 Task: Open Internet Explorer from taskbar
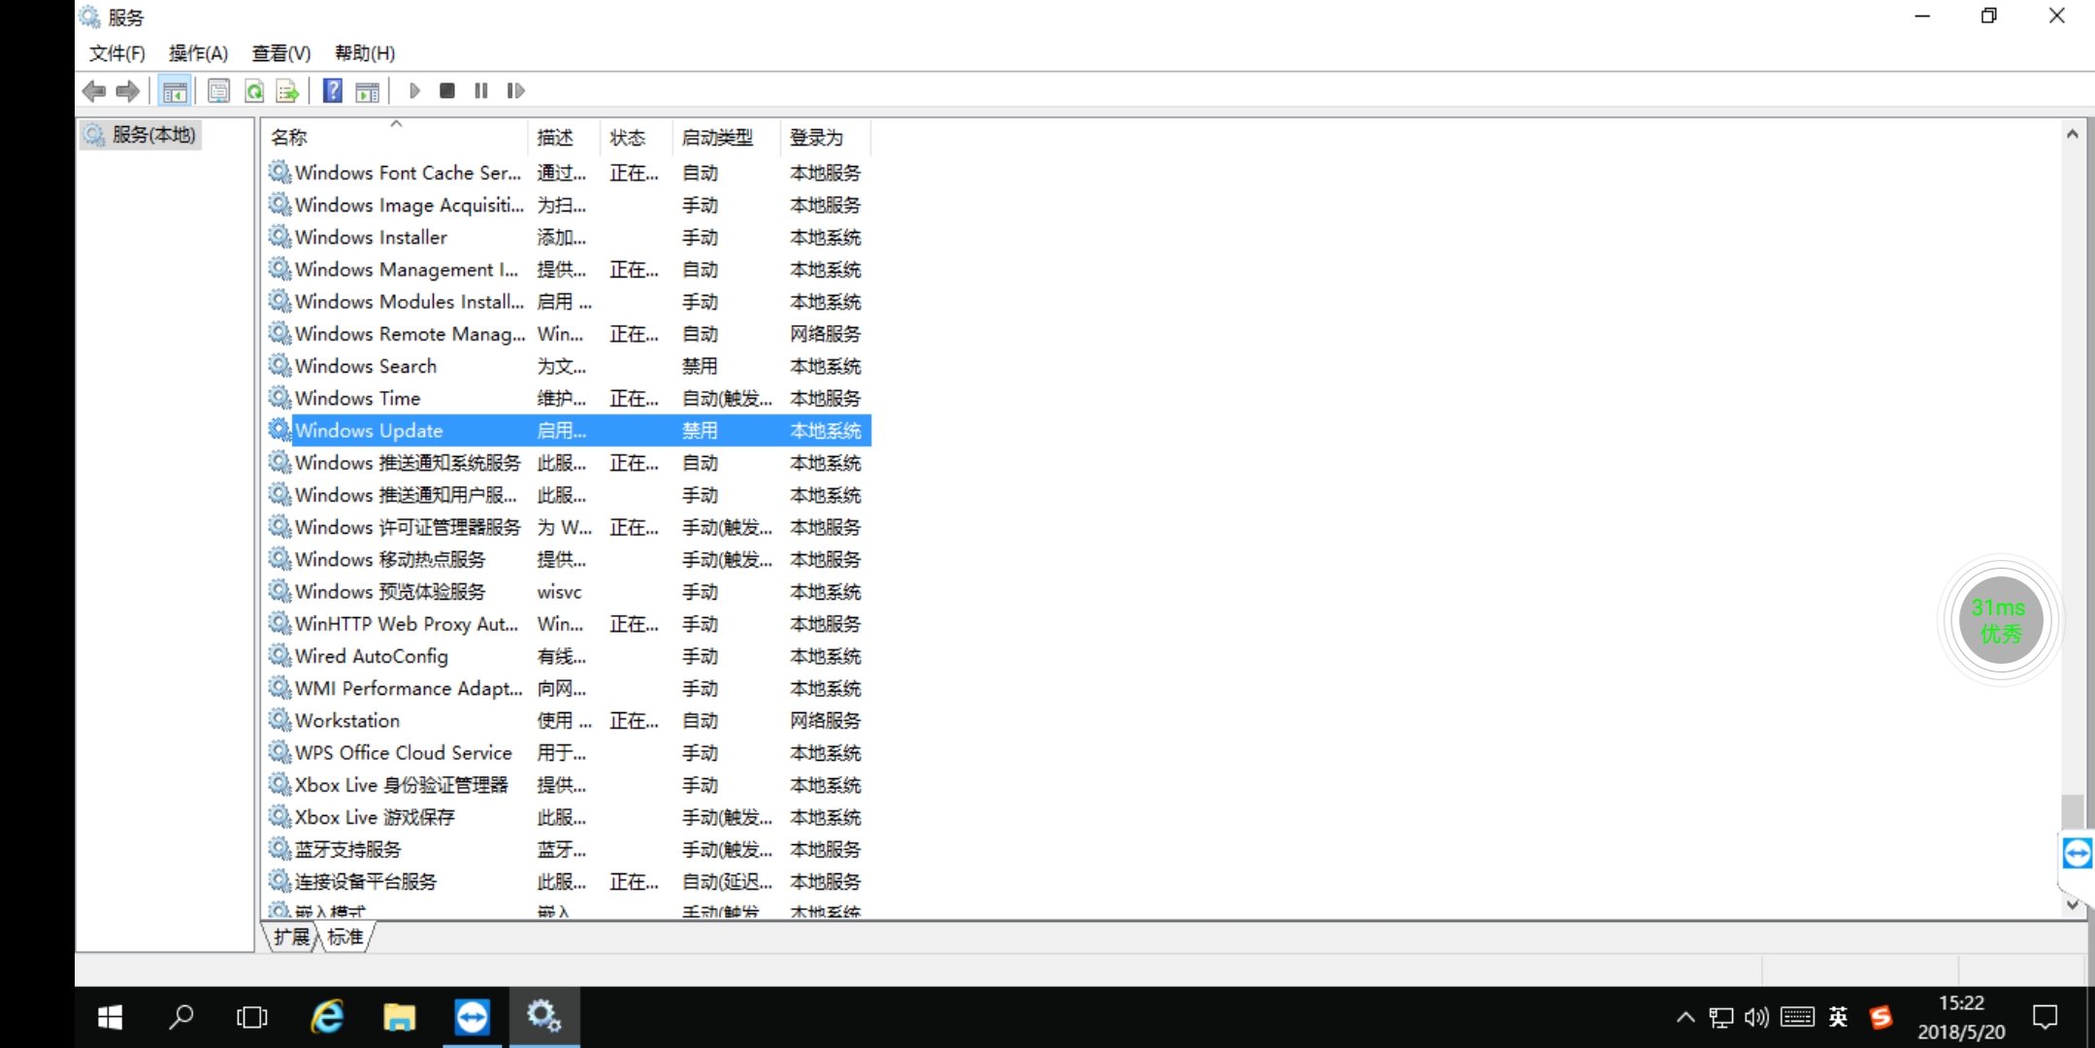tap(327, 1017)
